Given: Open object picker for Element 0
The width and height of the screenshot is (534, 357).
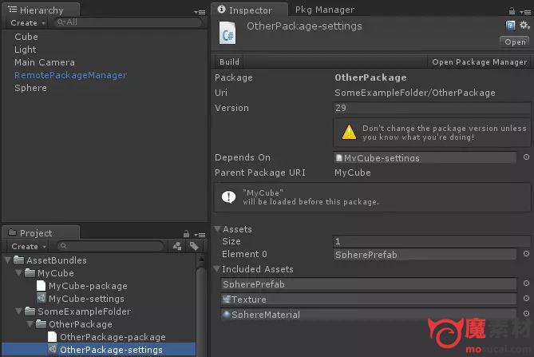Looking at the screenshot, I should [526, 254].
